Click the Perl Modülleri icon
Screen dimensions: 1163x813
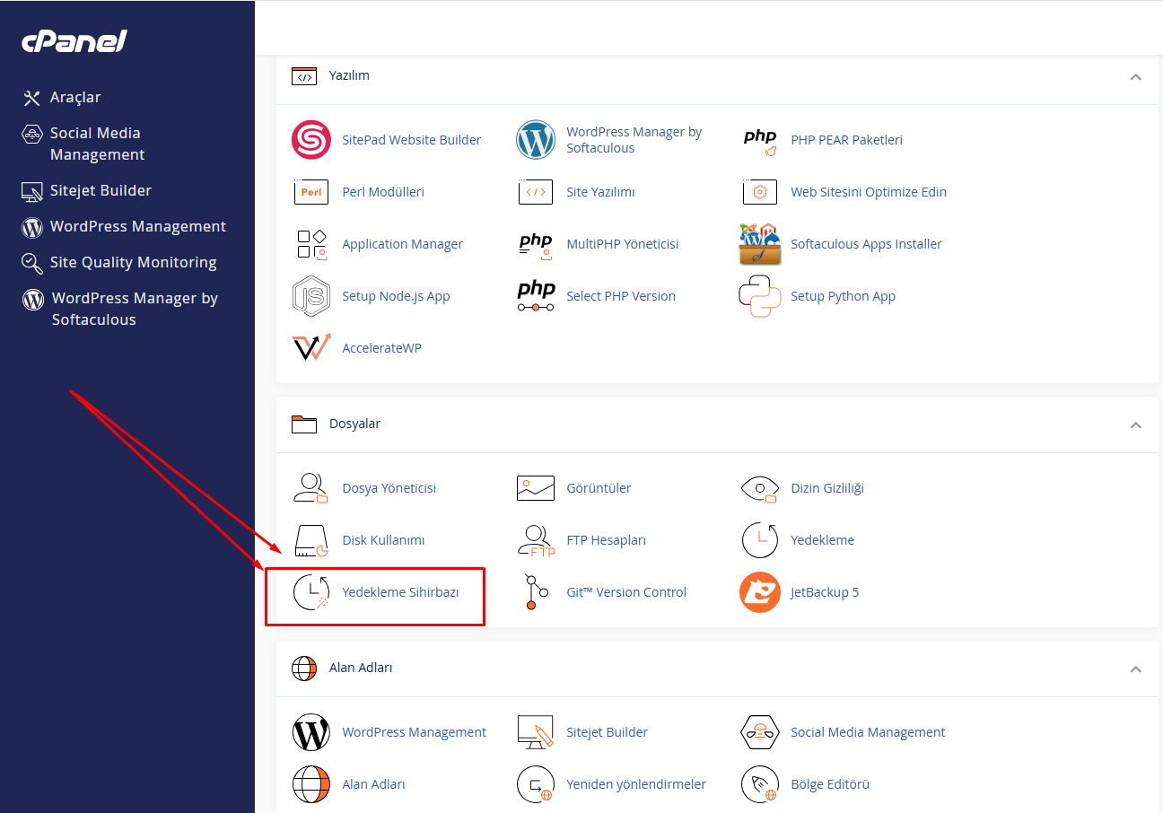pyautogui.click(x=311, y=192)
